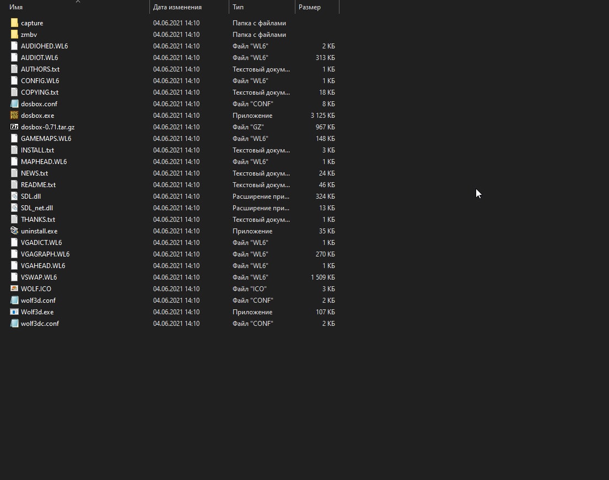This screenshot has width=609, height=480.
Task: Select the AUDIOHED.WL6 file name
Action: [x=44, y=46]
